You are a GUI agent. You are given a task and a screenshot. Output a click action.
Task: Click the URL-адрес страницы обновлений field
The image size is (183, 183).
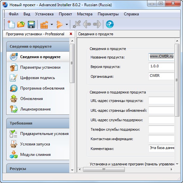pos(161,110)
